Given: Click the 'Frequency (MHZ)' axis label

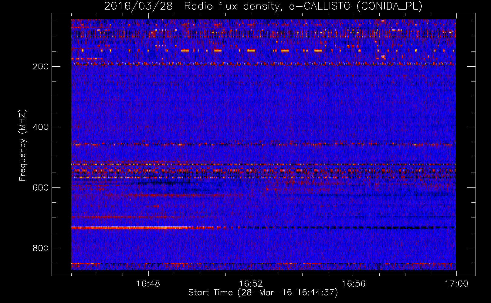Looking at the screenshot, I should [x=23, y=145].
